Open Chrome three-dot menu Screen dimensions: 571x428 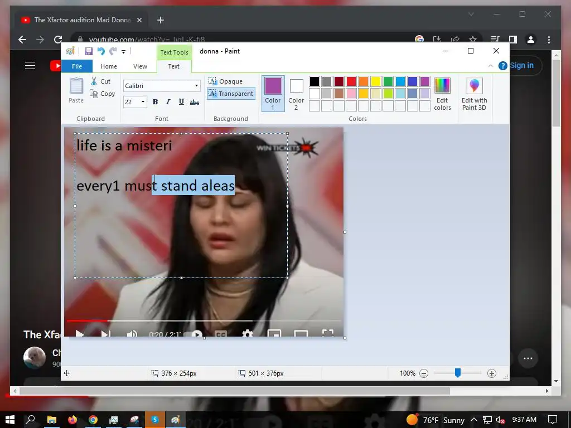click(549, 40)
